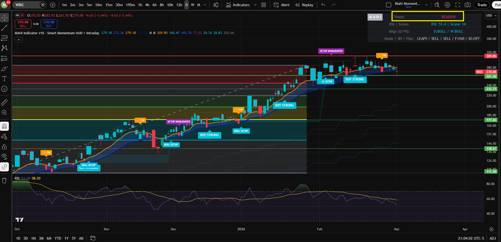Start bar Replay mode
Screen dimensions: 501x242
coord(304,5)
